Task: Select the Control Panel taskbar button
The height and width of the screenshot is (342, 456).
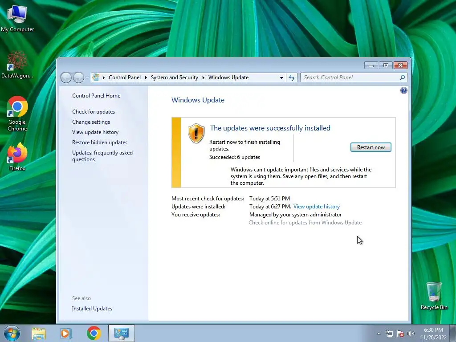Action: (121, 333)
